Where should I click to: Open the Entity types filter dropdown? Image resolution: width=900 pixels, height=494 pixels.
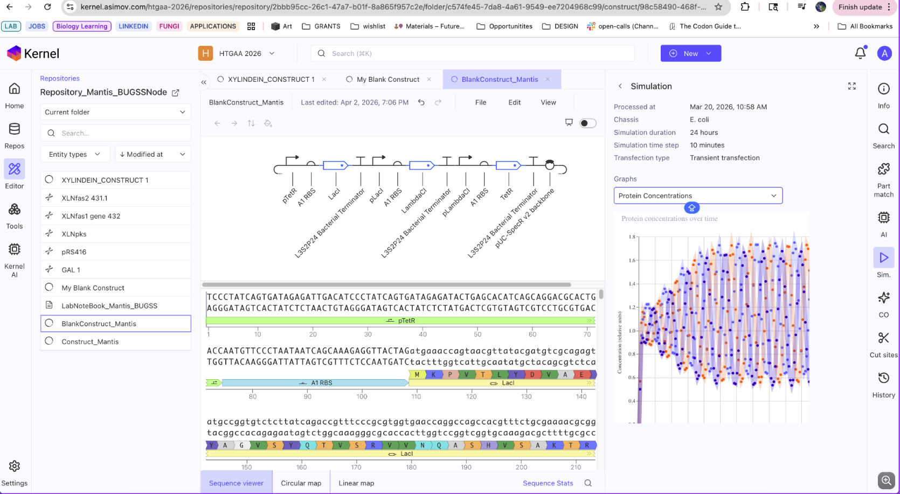tap(75, 154)
